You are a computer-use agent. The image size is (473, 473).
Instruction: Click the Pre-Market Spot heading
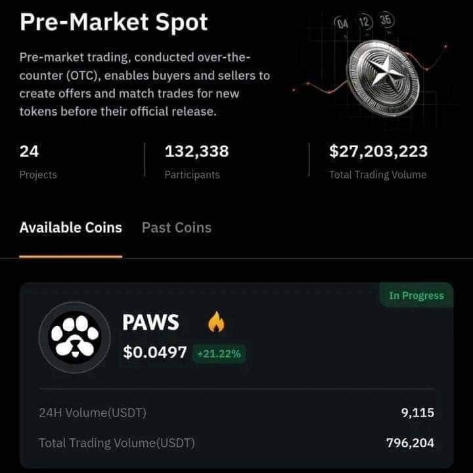click(114, 22)
